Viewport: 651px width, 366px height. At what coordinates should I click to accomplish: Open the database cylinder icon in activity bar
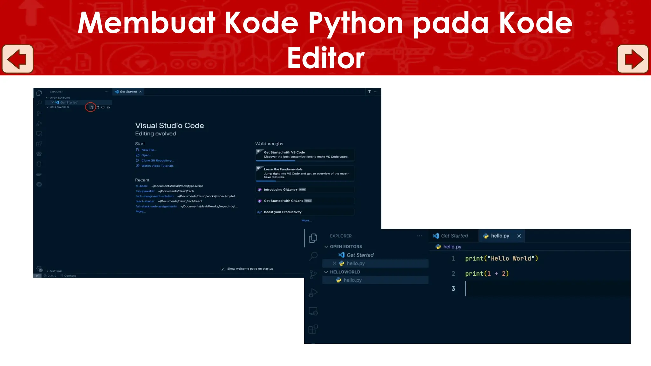click(x=39, y=164)
